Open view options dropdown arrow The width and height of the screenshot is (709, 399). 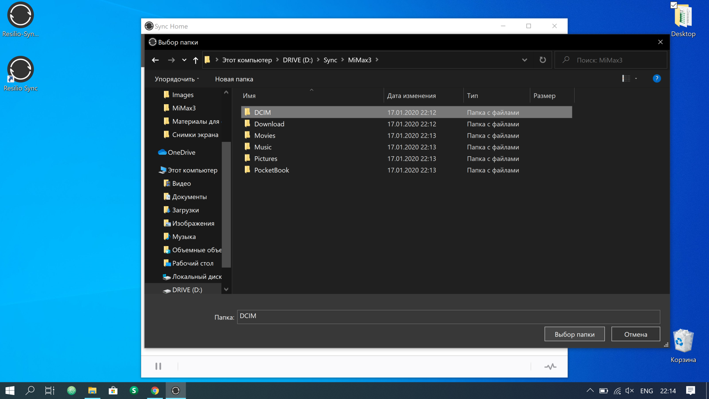click(636, 78)
